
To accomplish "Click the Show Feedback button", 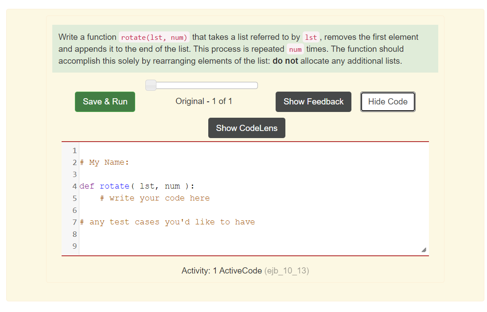I will coord(313,101).
